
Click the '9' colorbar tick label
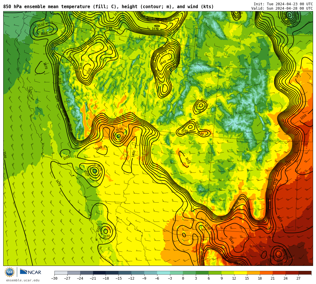click(221, 278)
